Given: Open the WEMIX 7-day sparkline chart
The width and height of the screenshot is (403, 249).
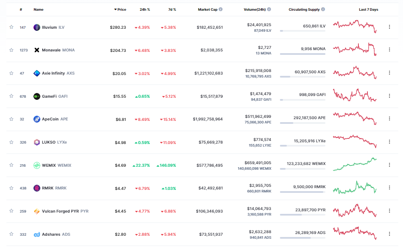Looking at the screenshot, I should tap(355, 165).
